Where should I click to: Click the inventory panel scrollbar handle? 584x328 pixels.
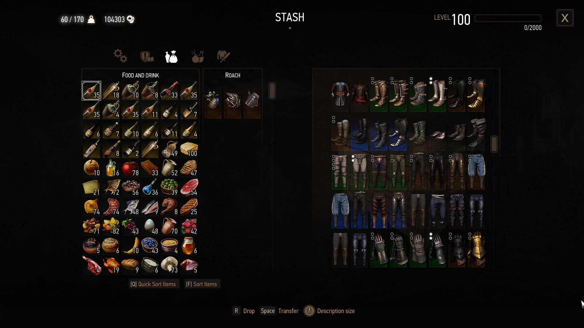pyautogui.click(x=272, y=91)
